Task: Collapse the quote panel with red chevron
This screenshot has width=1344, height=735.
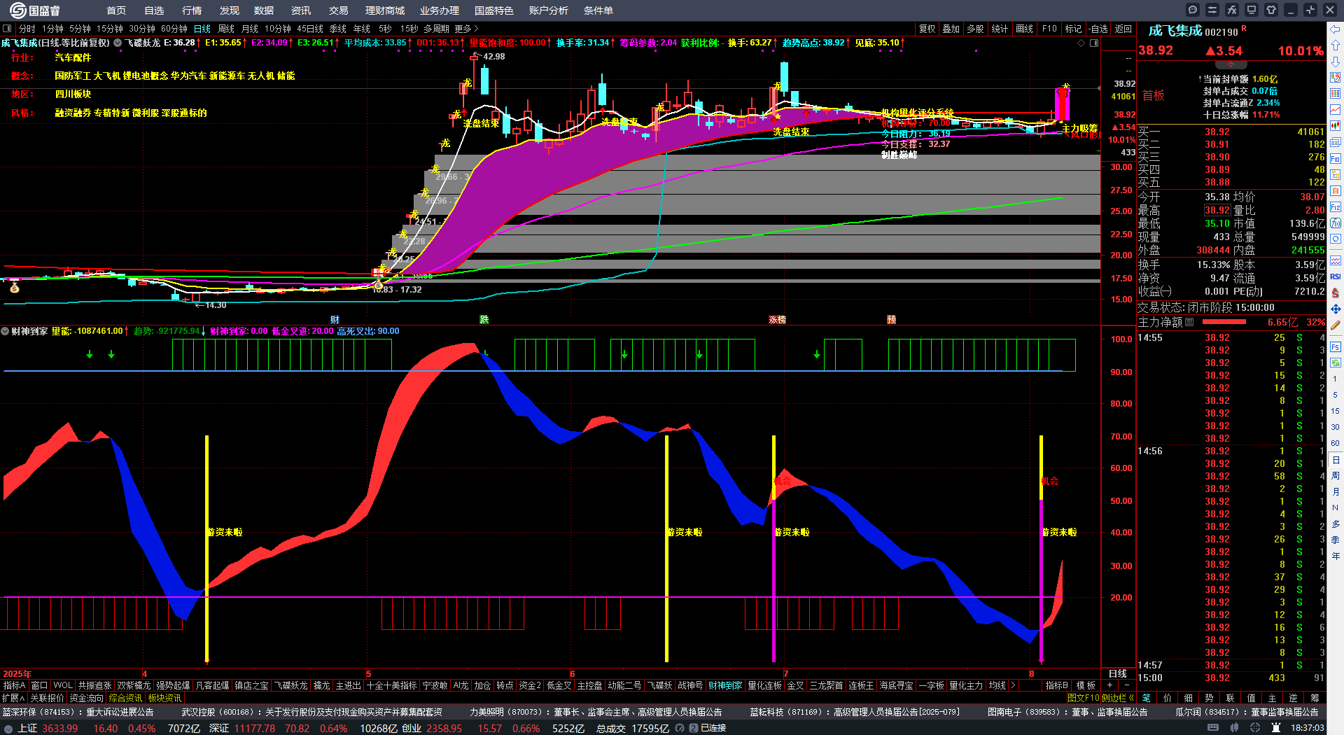Action: [x=1231, y=64]
